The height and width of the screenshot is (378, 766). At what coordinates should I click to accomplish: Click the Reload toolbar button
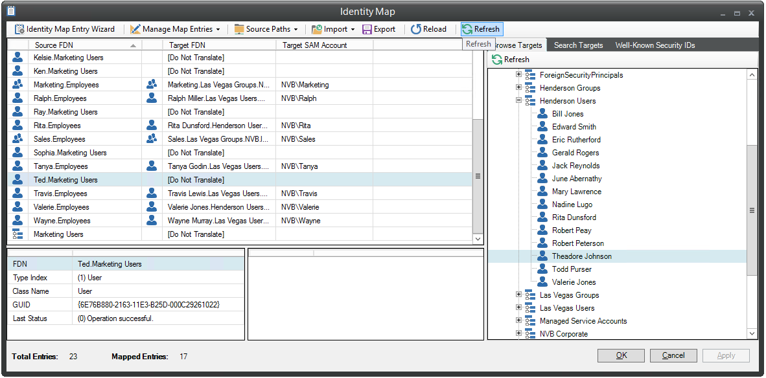[428, 29]
